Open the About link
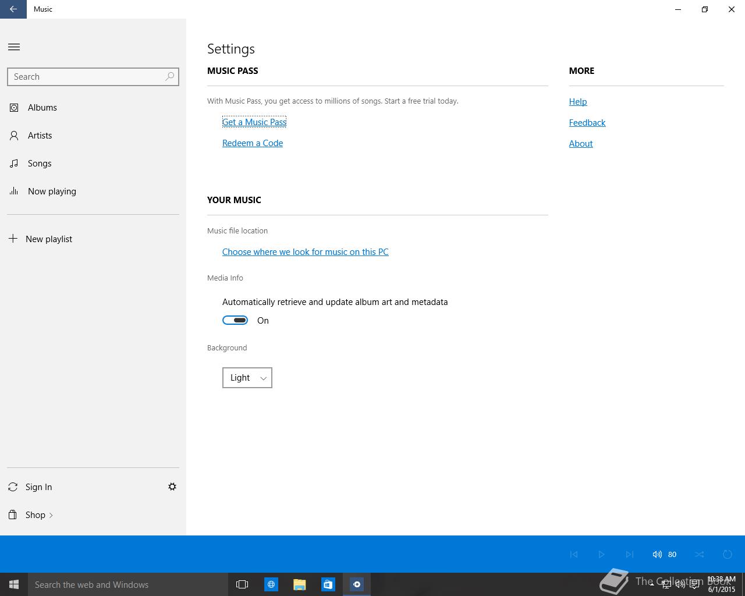The width and height of the screenshot is (745, 596). 581,144
